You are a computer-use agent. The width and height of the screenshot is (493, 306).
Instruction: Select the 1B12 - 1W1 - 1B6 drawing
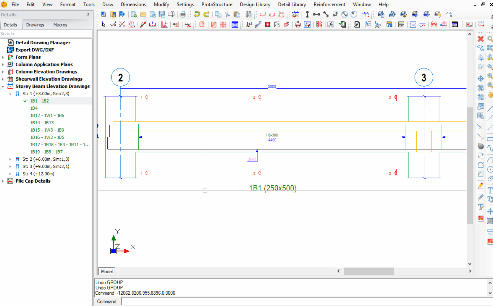(47, 116)
